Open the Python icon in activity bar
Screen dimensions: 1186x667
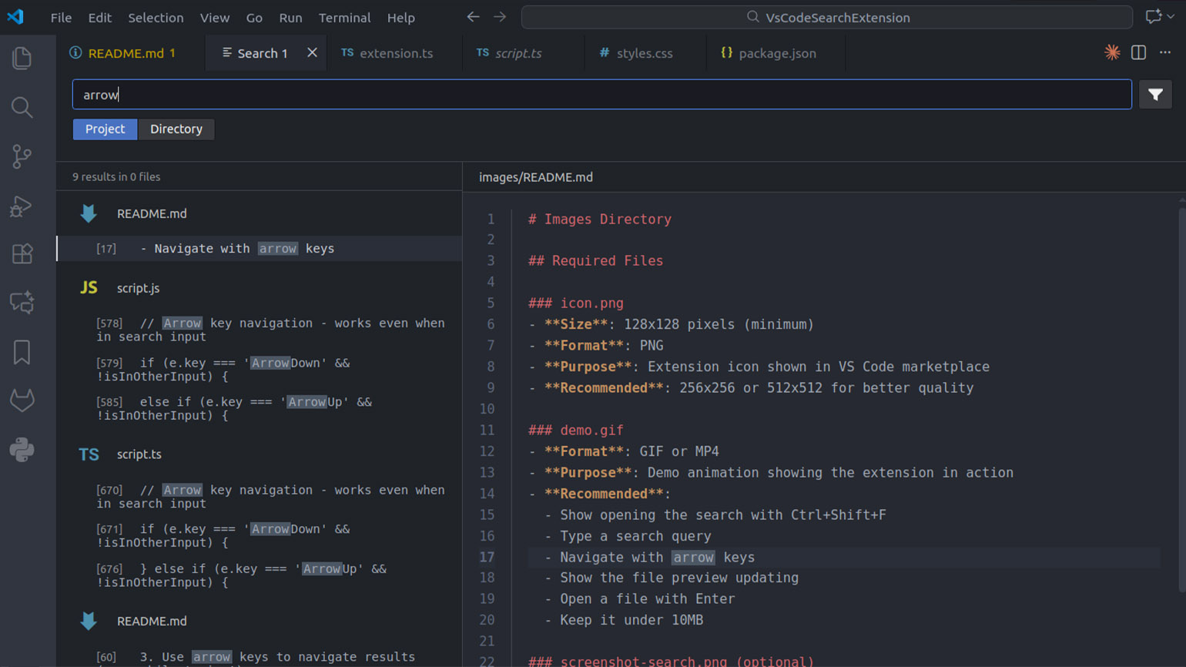[22, 450]
